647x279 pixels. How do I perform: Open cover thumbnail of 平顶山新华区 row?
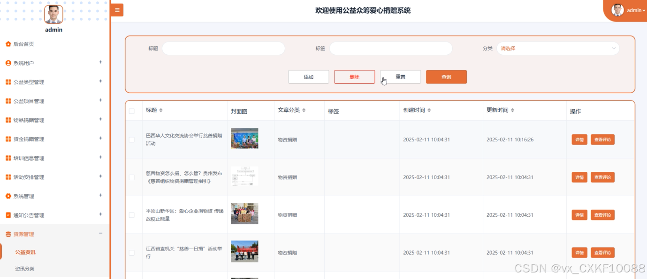point(244,214)
